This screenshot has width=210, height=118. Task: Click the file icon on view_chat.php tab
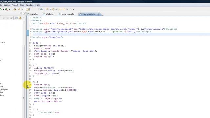click(x=60, y=14)
